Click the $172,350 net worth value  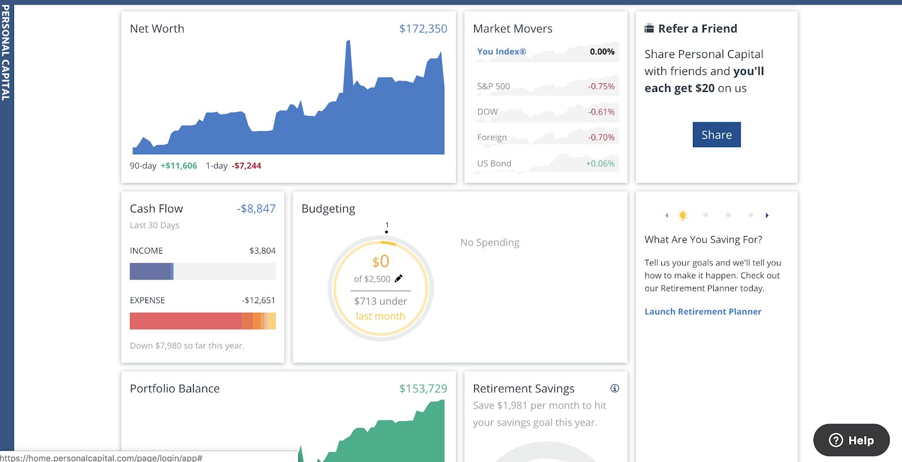(423, 29)
